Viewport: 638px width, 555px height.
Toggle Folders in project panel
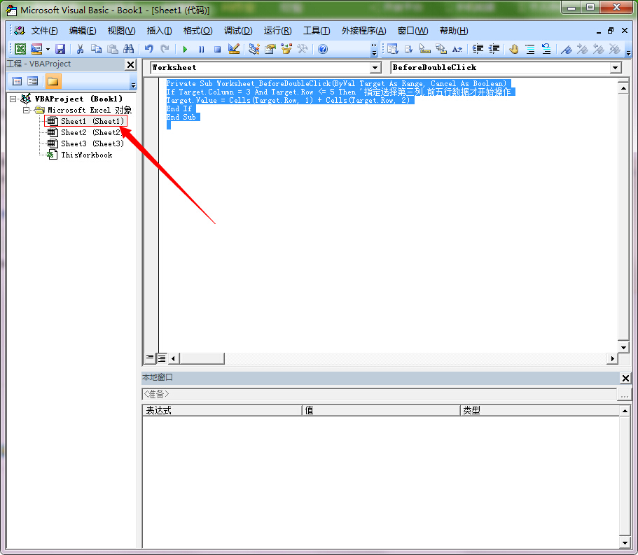point(53,81)
